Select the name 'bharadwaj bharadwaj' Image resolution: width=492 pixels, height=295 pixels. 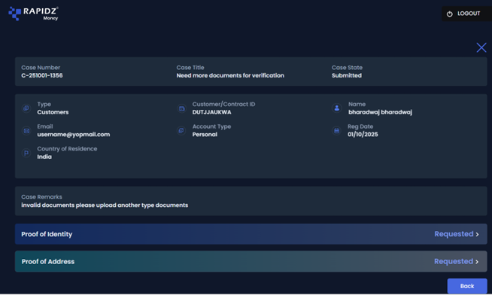coord(381,112)
